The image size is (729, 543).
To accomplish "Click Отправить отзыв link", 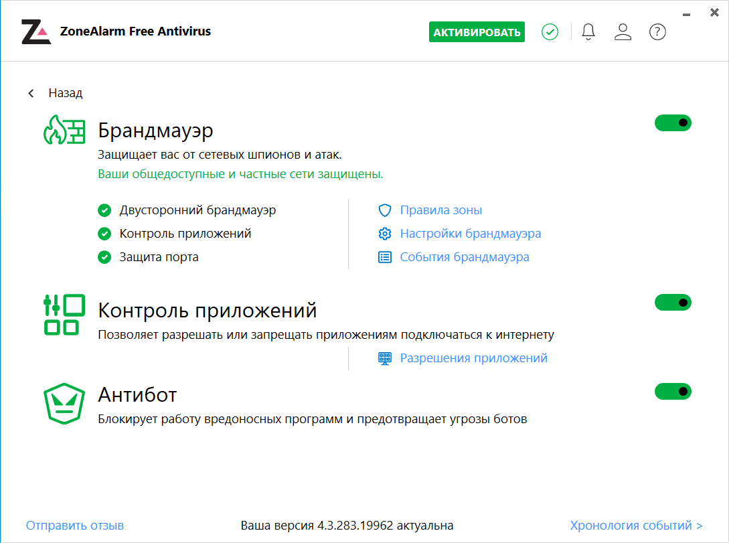I will (75, 526).
